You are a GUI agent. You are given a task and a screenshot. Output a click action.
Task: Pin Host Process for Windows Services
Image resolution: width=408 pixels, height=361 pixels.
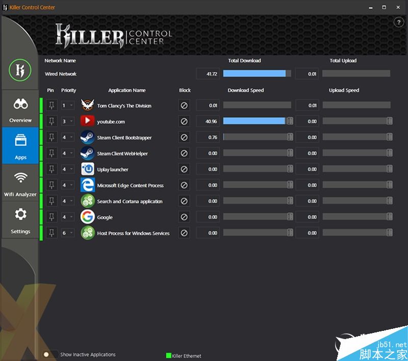tap(52, 233)
